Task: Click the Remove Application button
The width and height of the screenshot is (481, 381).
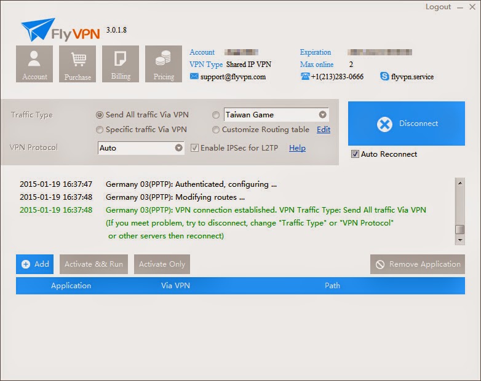Action: click(417, 264)
